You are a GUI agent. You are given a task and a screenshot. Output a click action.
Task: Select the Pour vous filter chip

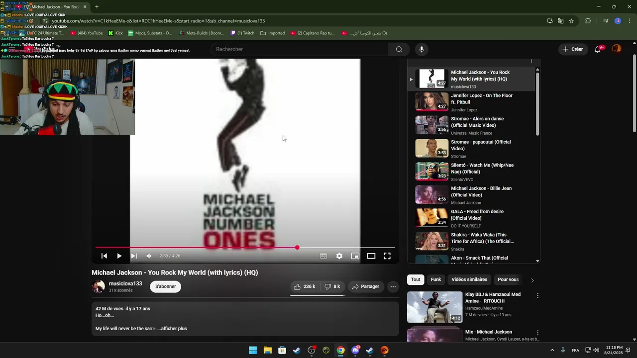[508, 279]
